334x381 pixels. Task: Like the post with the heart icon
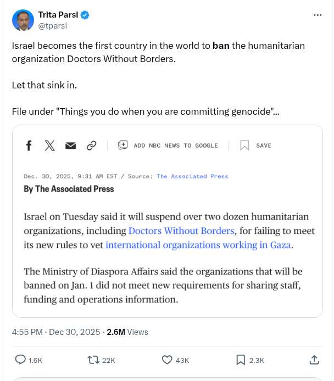point(168,360)
